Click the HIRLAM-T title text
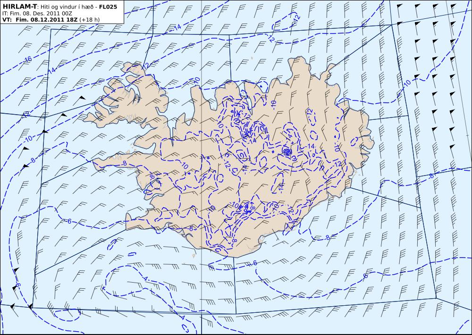 [x=19, y=7]
